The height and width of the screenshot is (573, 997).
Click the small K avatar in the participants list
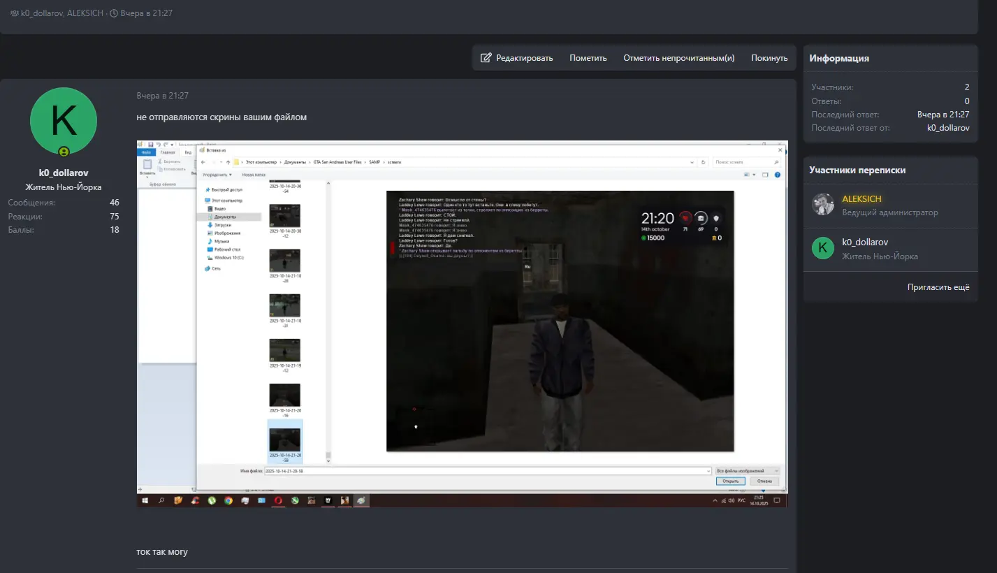pos(823,248)
